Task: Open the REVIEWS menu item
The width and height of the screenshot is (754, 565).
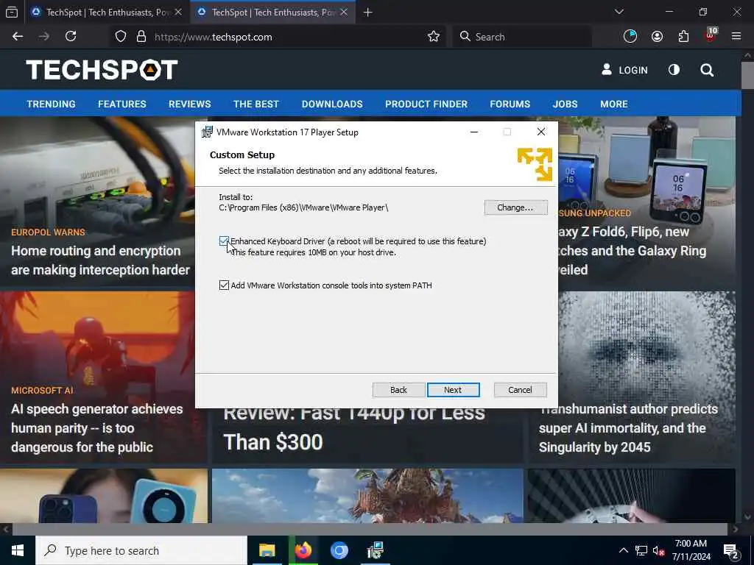Action: [x=189, y=104]
